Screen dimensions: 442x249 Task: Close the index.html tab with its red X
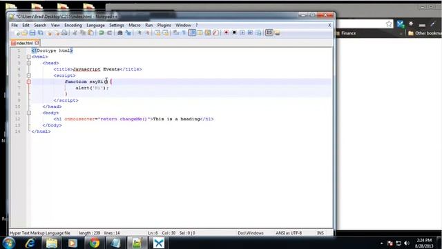pyautogui.click(x=37, y=43)
